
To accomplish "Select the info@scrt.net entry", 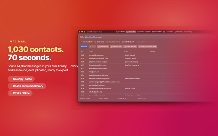I will 94,72.
